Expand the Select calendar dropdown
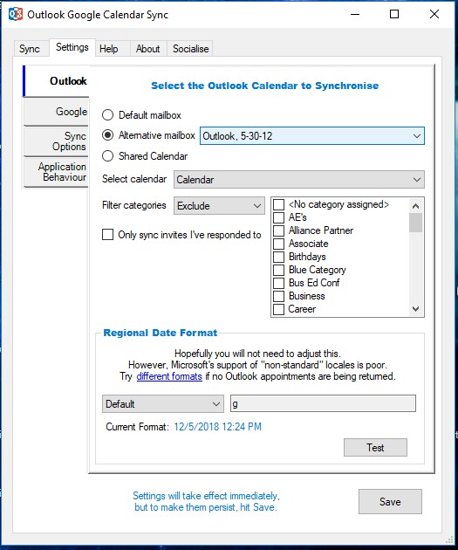 click(299, 180)
